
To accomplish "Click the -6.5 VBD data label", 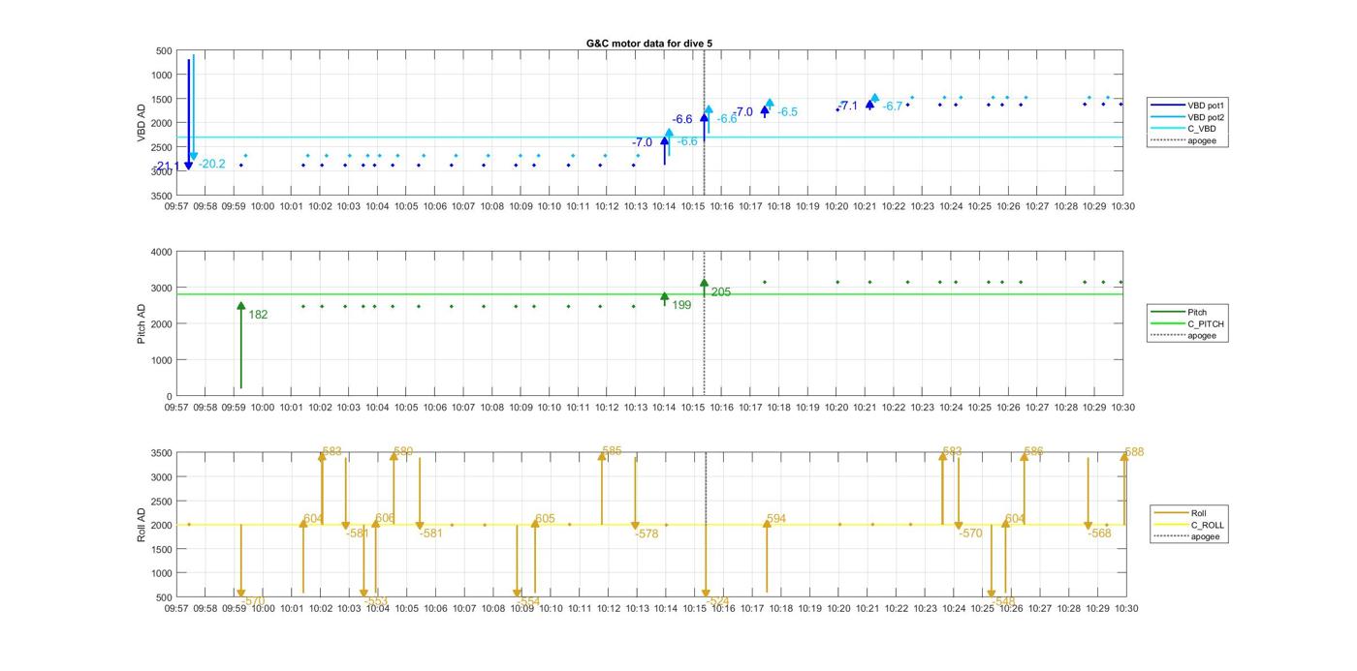I will point(787,112).
